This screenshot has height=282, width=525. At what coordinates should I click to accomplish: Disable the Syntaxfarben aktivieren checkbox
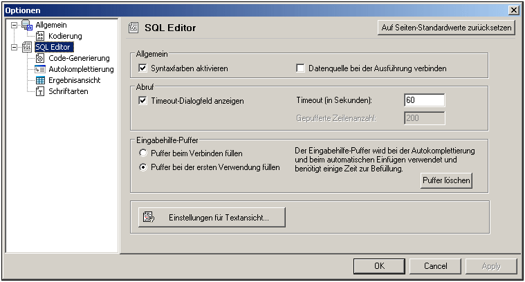pyautogui.click(x=143, y=68)
